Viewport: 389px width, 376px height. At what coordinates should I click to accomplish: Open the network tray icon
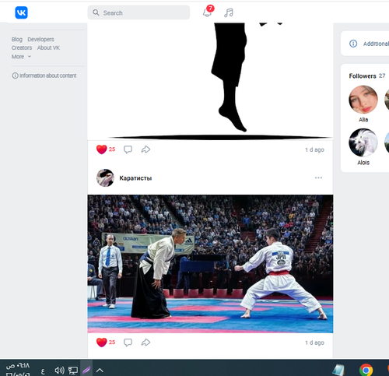[73, 371]
